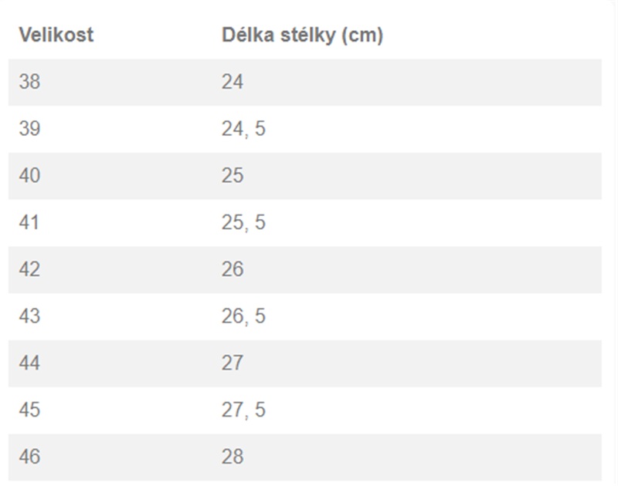Select size 40 cell
Screen dimensions: 618x486
tap(29, 176)
